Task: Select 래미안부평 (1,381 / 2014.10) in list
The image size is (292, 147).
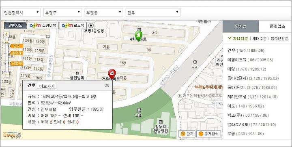Action: tap(253, 97)
